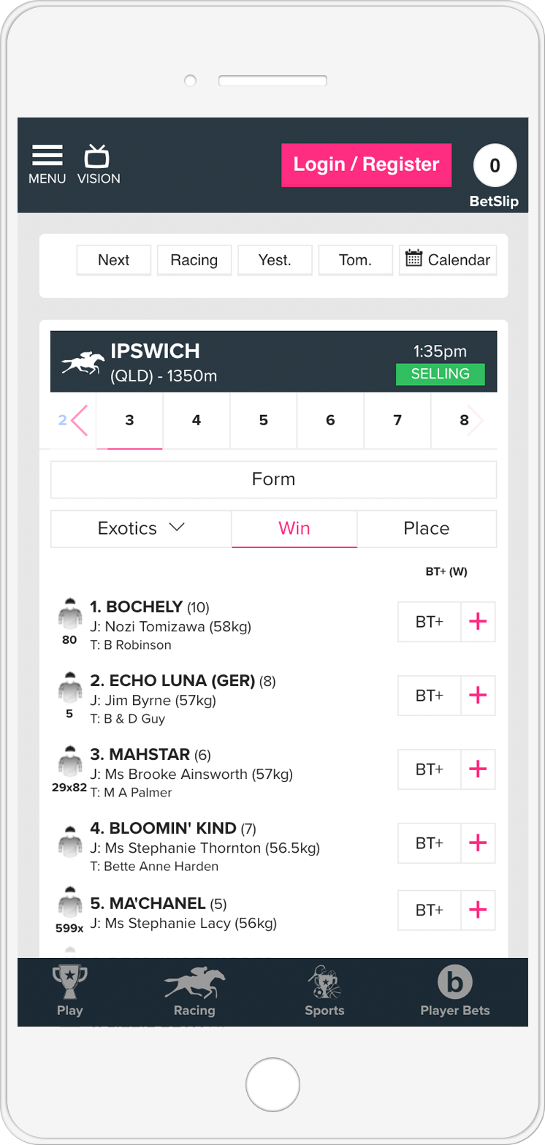Select race 5 tab
The image size is (545, 1145).
(x=264, y=420)
